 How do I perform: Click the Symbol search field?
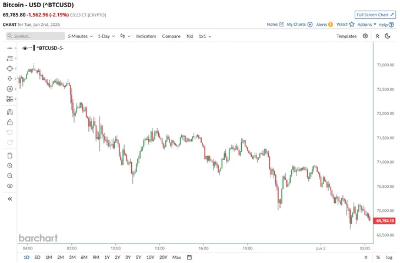tap(35, 36)
